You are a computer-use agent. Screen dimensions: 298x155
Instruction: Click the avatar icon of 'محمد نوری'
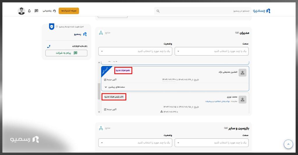242,99
